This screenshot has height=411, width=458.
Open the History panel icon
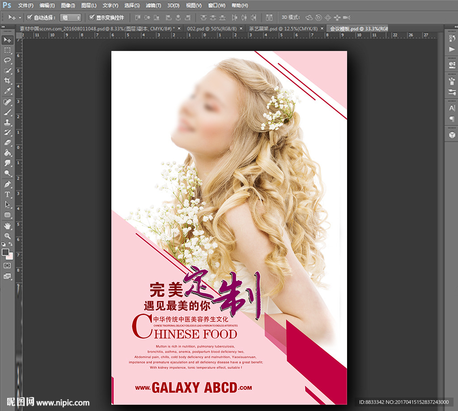(x=452, y=38)
